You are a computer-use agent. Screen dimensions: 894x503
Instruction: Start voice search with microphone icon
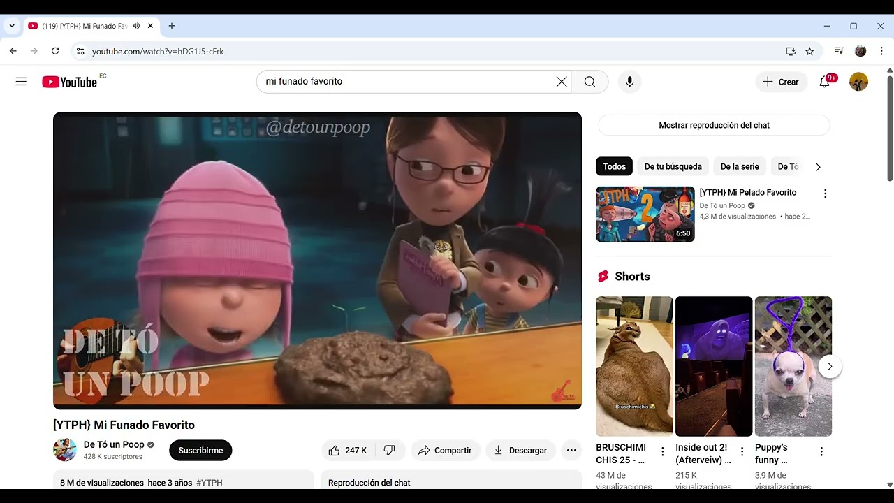click(630, 82)
